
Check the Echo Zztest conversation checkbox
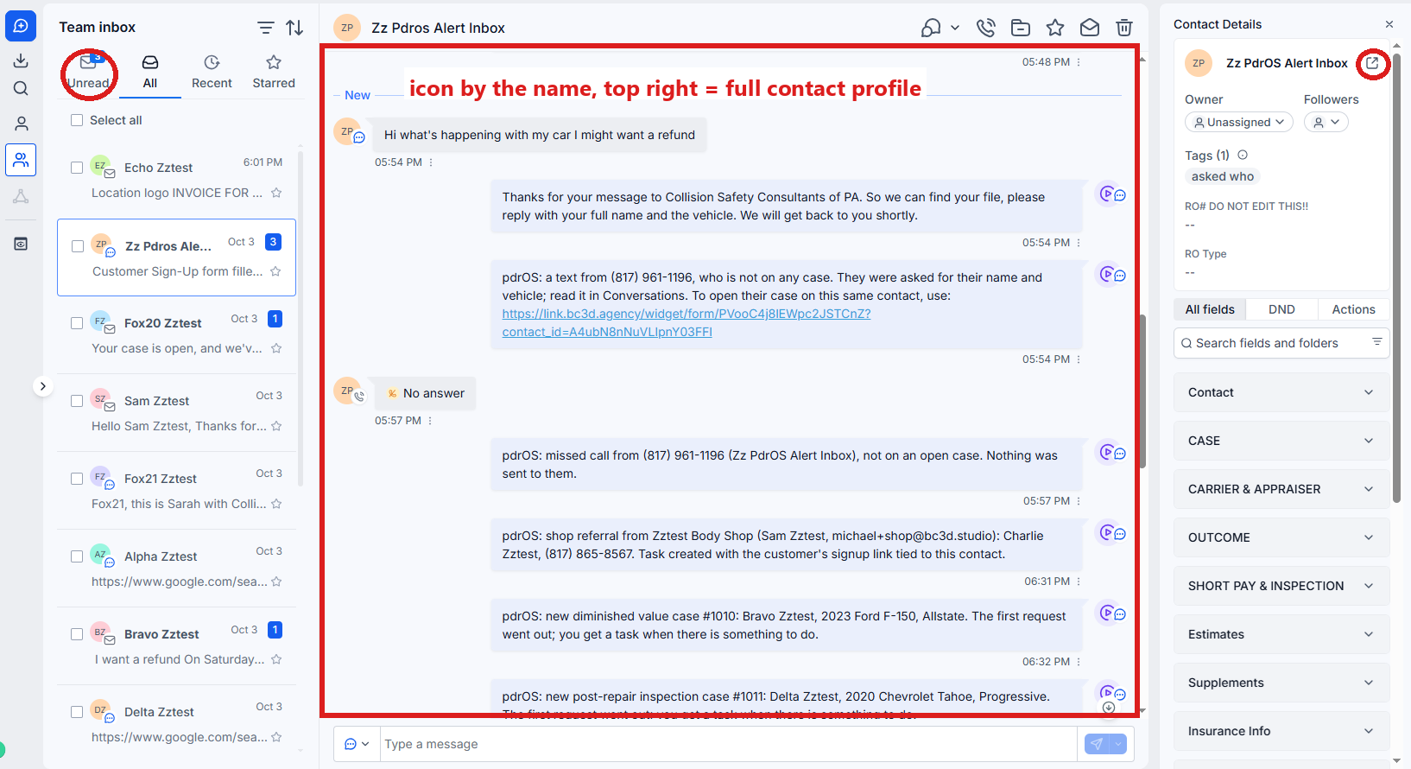tap(77, 168)
